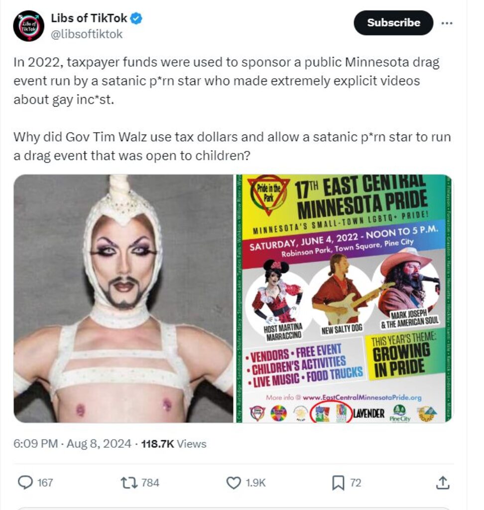This screenshot has height=510, width=484.
Task: Click the 1.9K likes count
Action: 255,483
